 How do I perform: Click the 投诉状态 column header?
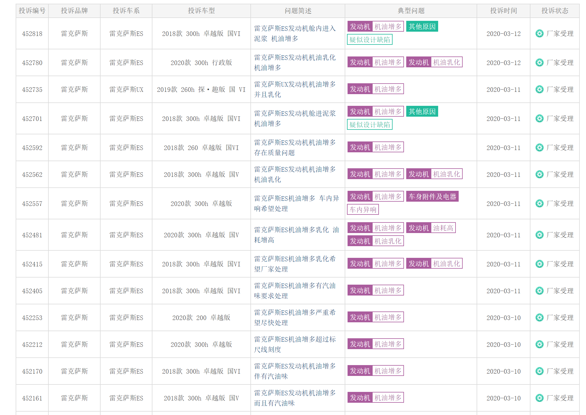(x=555, y=11)
